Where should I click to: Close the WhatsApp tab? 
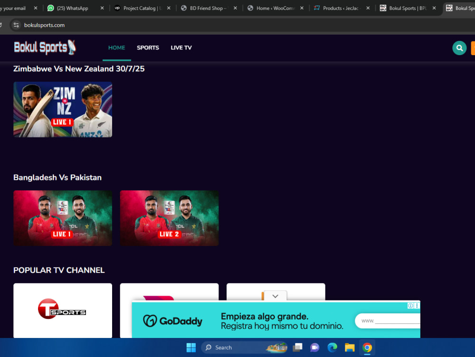point(102,8)
